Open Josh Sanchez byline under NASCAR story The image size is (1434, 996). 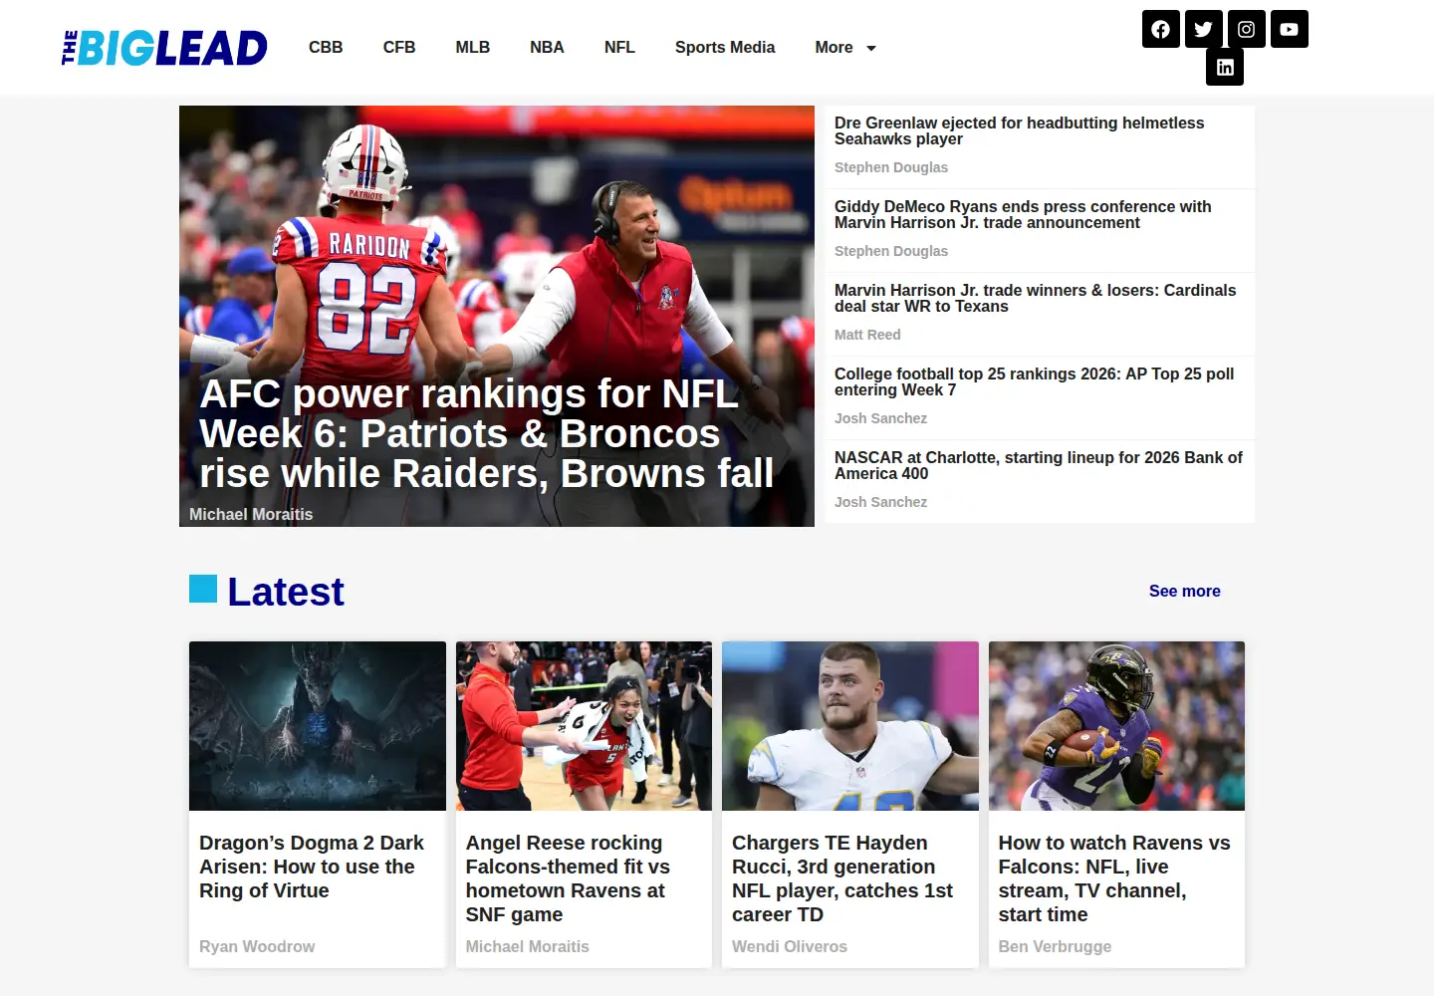(x=880, y=502)
